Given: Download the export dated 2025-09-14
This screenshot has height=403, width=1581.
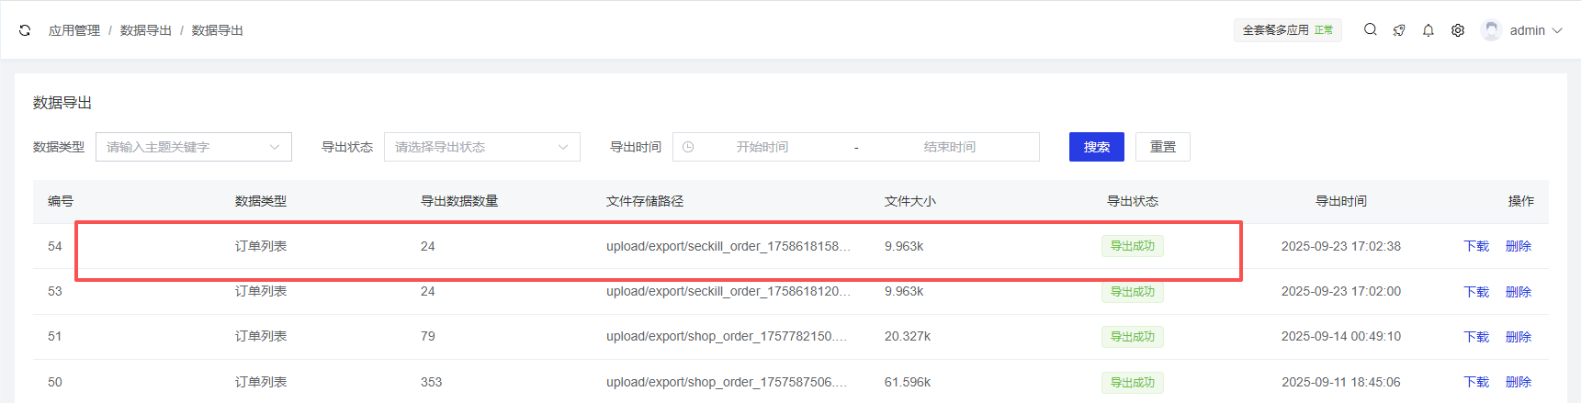Looking at the screenshot, I should [1475, 337].
